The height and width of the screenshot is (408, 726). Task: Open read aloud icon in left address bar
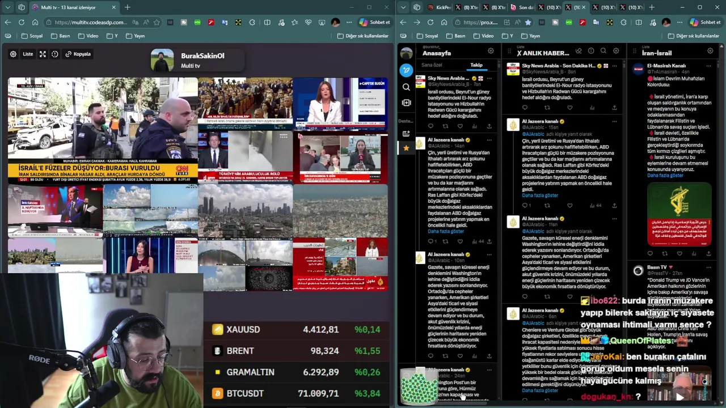(x=146, y=22)
